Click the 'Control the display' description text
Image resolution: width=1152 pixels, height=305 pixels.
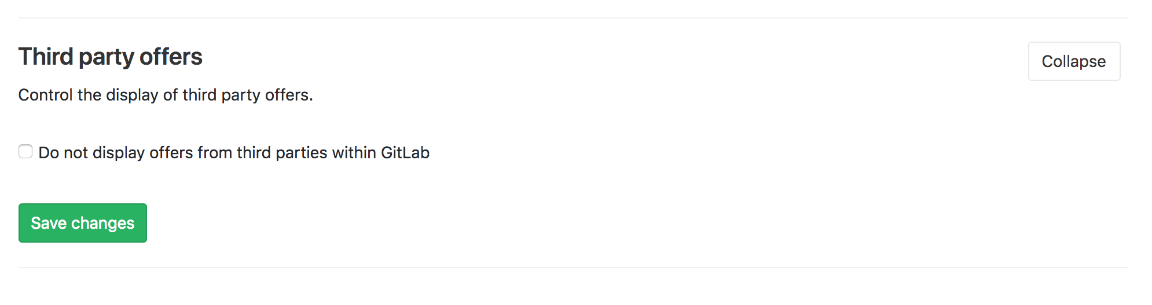point(165,95)
